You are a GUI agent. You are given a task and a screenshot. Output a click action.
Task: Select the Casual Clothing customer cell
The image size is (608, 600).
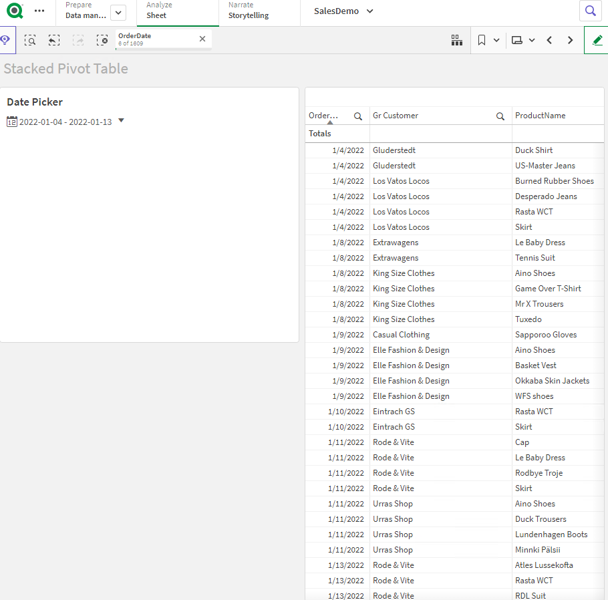pyautogui.click(x=401, y=335)
